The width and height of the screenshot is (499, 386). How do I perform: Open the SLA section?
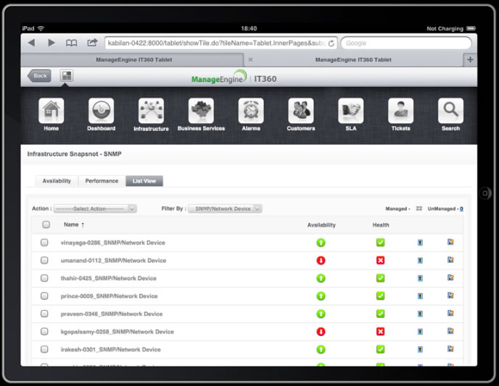[x=351, y=114]
